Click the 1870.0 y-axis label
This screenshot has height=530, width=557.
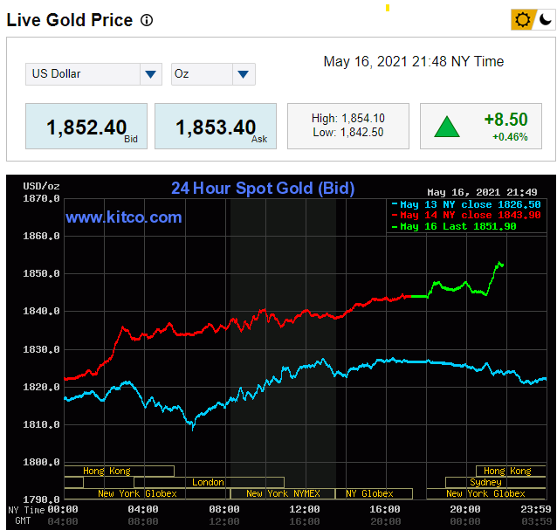coord(41,198)
